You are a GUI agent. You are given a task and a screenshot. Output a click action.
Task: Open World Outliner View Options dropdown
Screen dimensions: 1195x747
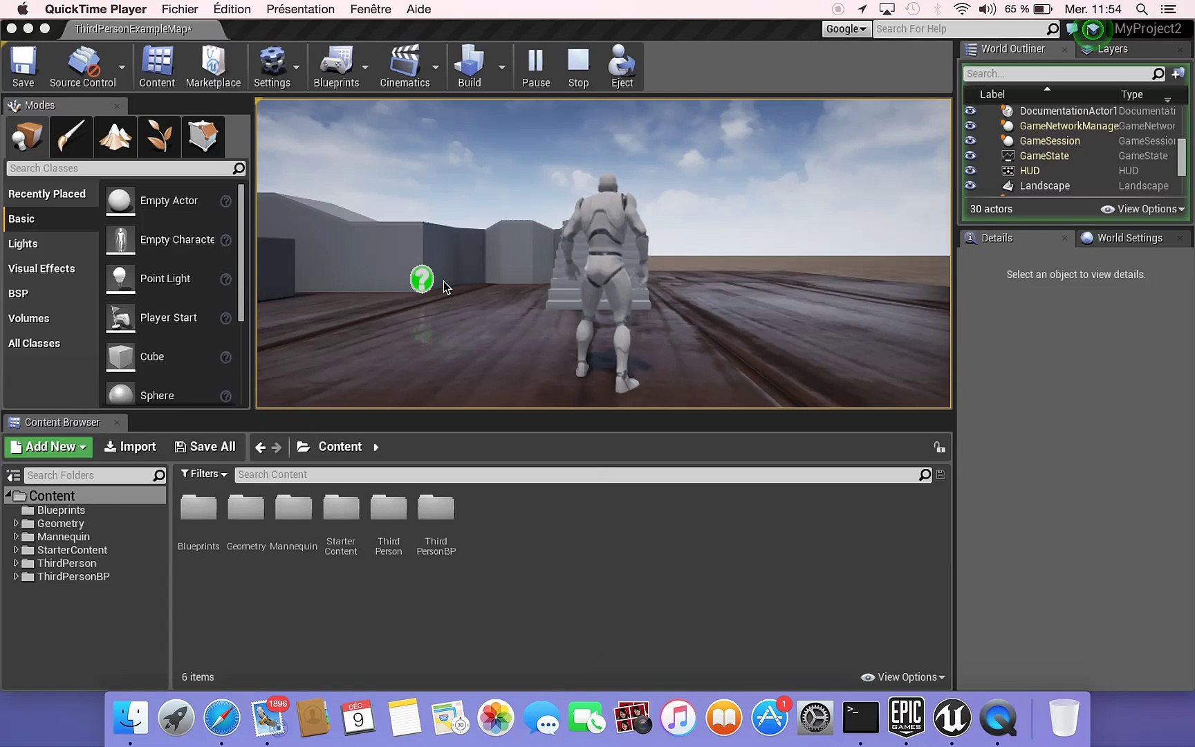(x=1142, y=209)
